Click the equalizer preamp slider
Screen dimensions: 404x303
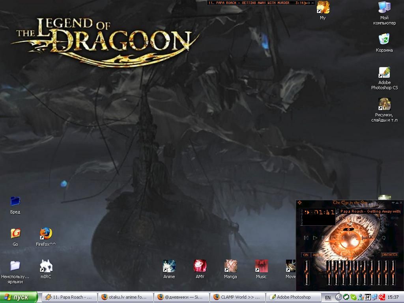(x=306, y=273)
